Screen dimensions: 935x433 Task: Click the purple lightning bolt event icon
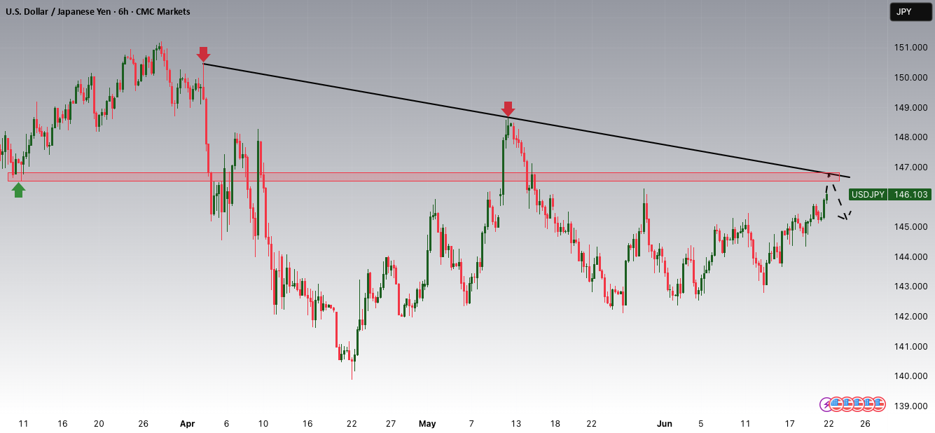coord(826,404)
